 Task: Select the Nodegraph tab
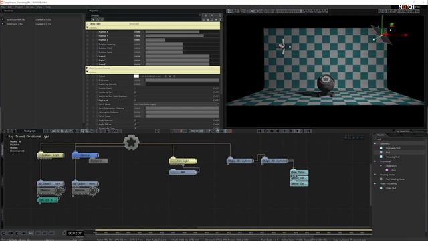(30, 131)
